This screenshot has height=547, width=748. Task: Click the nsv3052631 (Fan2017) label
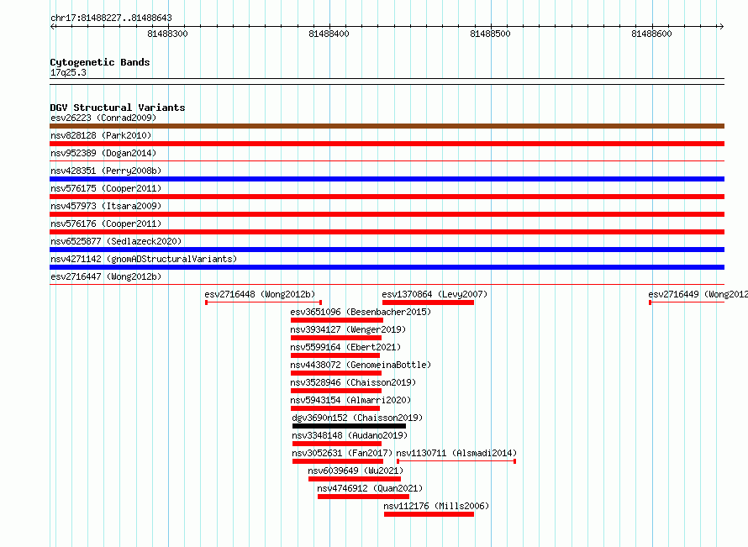coord(342,453)
